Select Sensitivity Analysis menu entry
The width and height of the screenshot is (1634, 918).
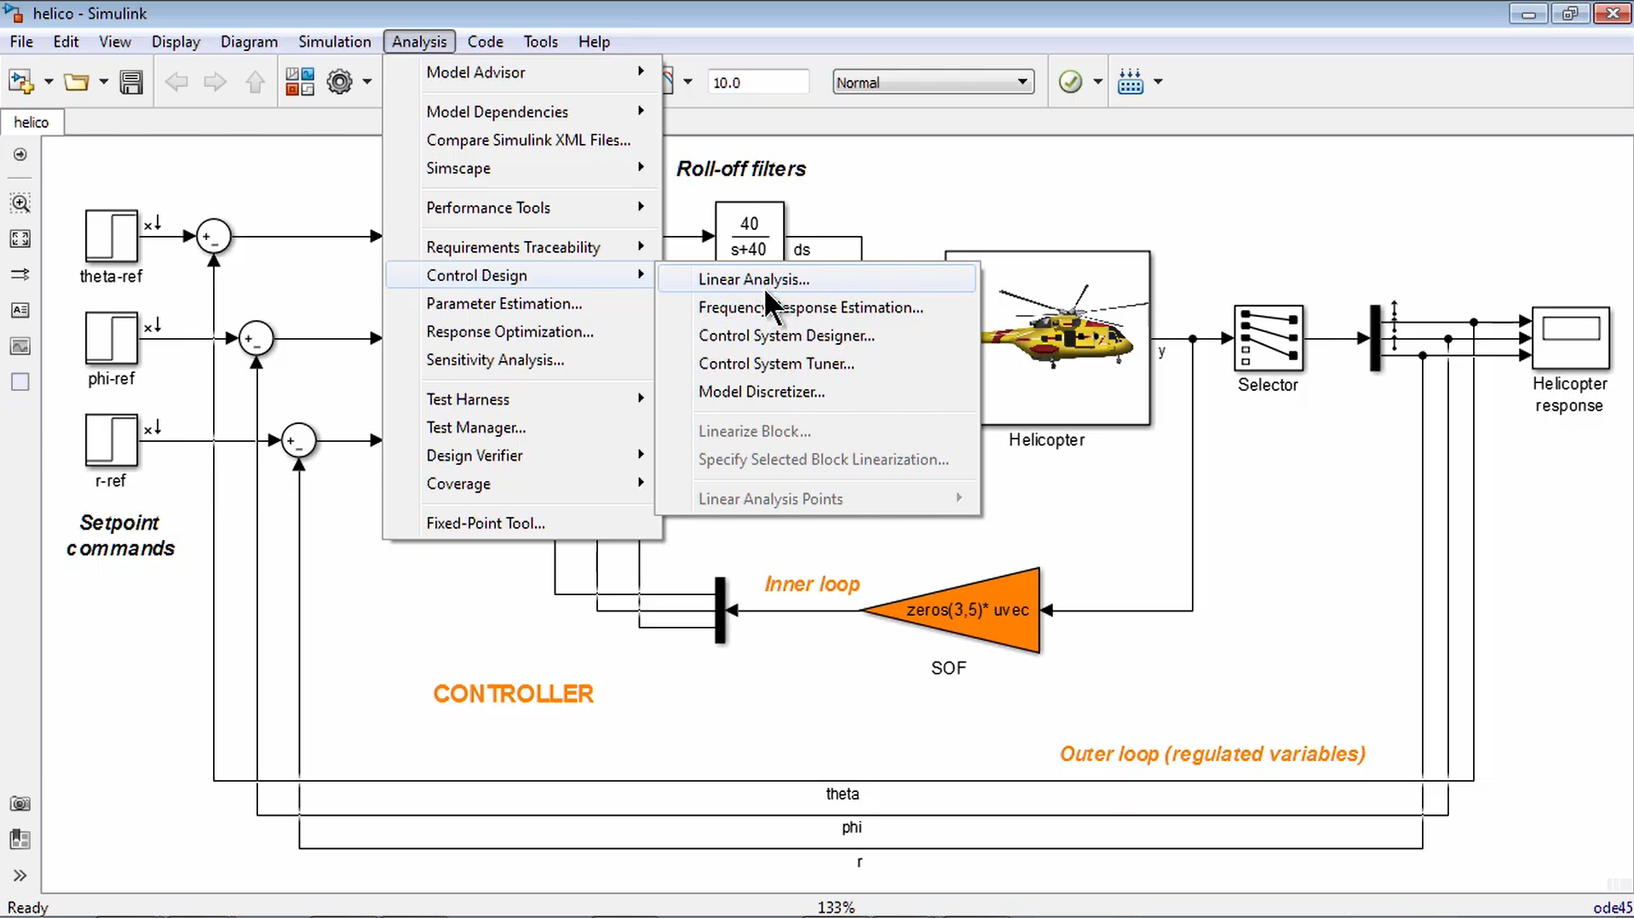click(524, 360)
